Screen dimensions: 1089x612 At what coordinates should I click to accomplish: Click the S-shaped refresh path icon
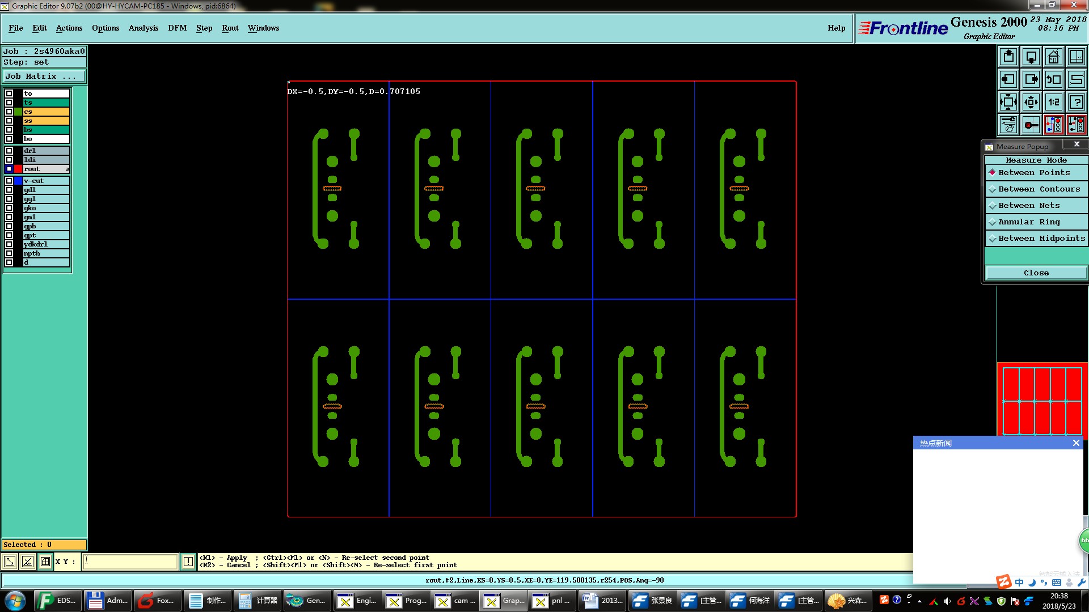click(x=1076, y=79)
